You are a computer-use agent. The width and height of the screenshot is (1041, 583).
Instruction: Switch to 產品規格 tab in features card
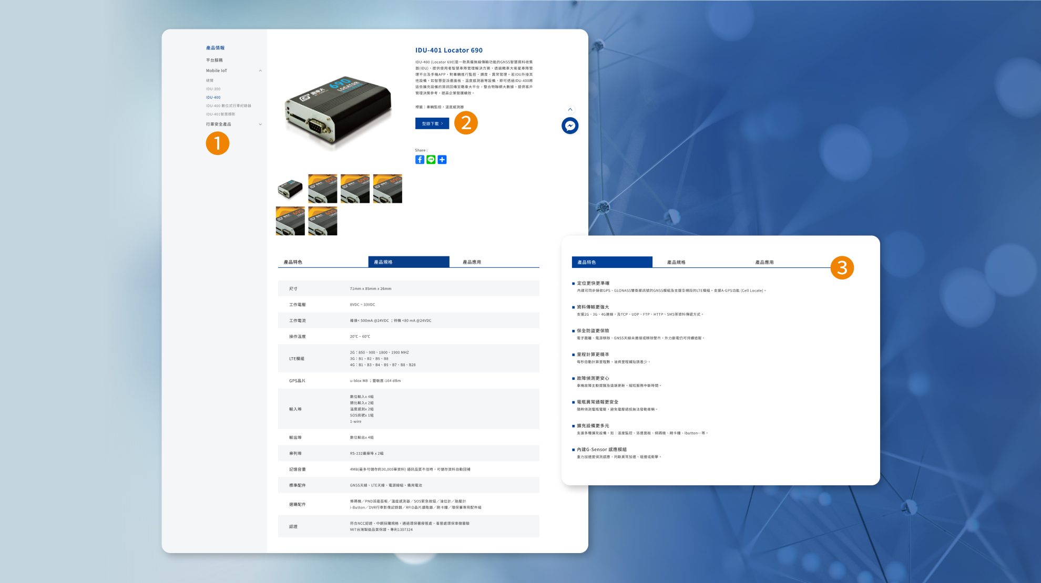(x=676, y=262)
